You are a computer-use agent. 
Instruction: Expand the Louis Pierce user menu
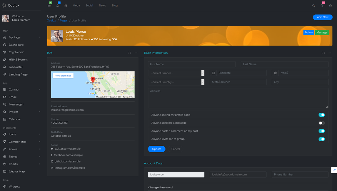coord(21,20)
